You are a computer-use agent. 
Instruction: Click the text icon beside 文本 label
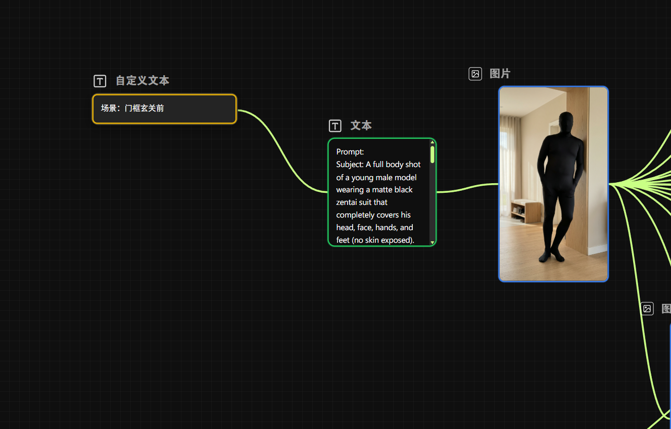pyautogui.click(x=335, y=126)
